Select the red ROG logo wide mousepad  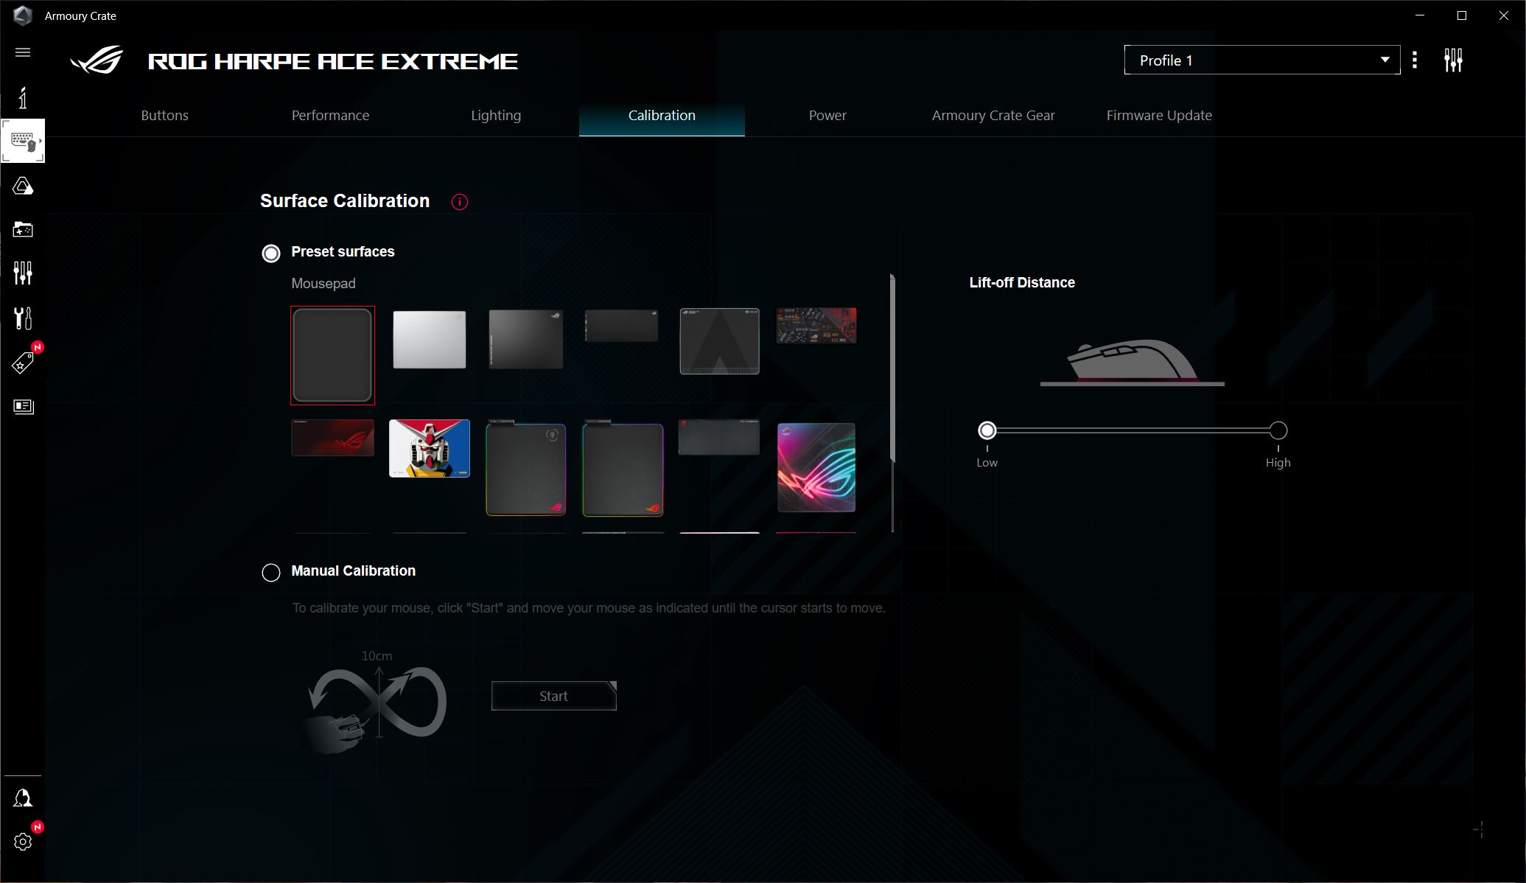coord(332,438)
